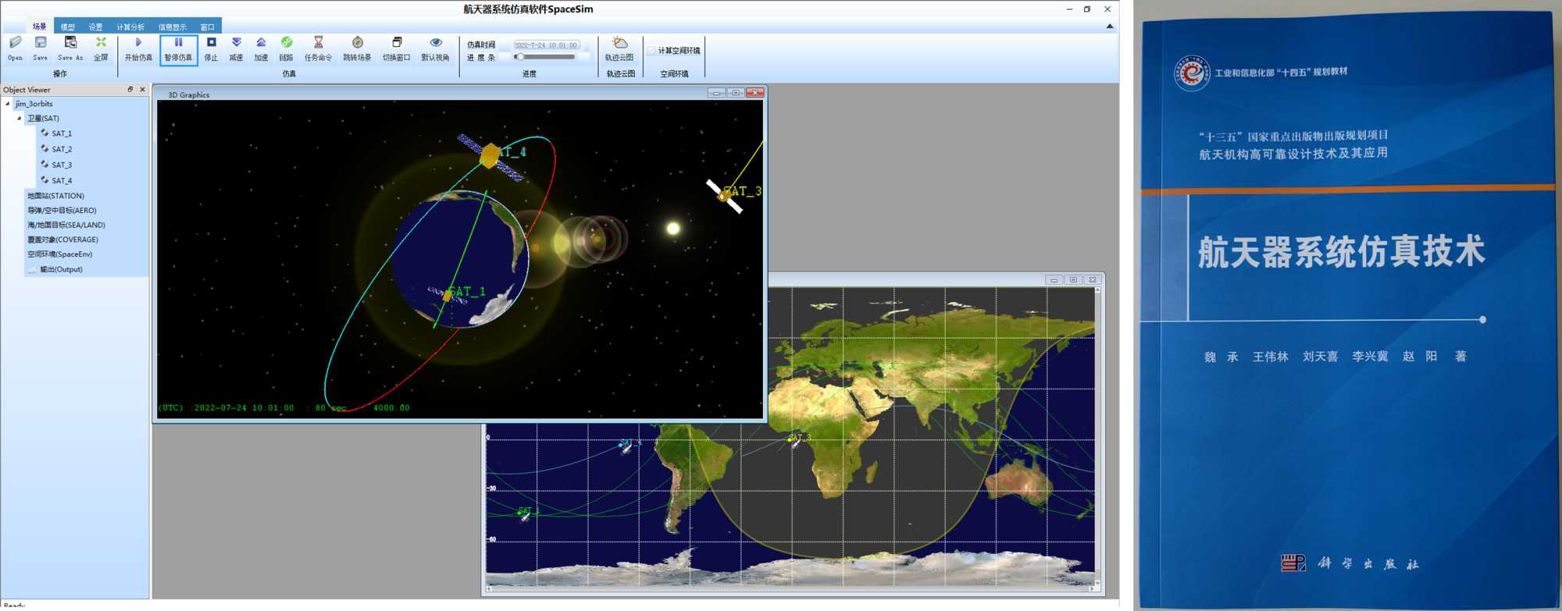The width and height of the screenshot is (1562, 611).
Task: Click the 仿真时间 date-time field
Action: coord(546,45)
